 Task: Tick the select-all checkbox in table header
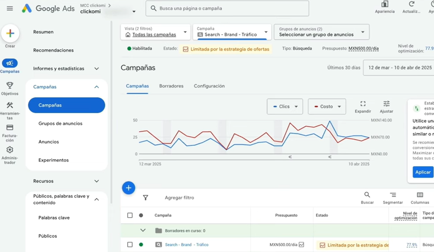tap(130, 215)
